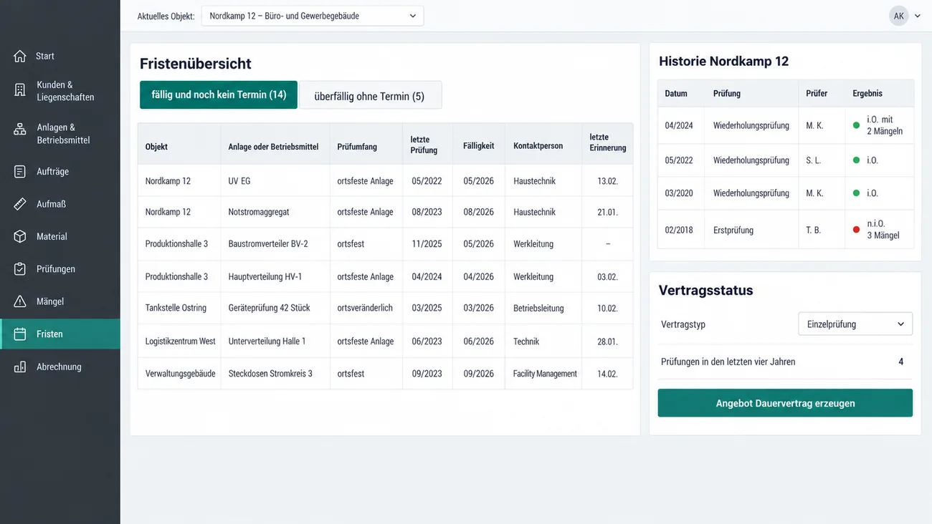The width and height of the screenshot is (932, 524).
Task: Open the 04/2024 history entry
Action: pos(785,125)
